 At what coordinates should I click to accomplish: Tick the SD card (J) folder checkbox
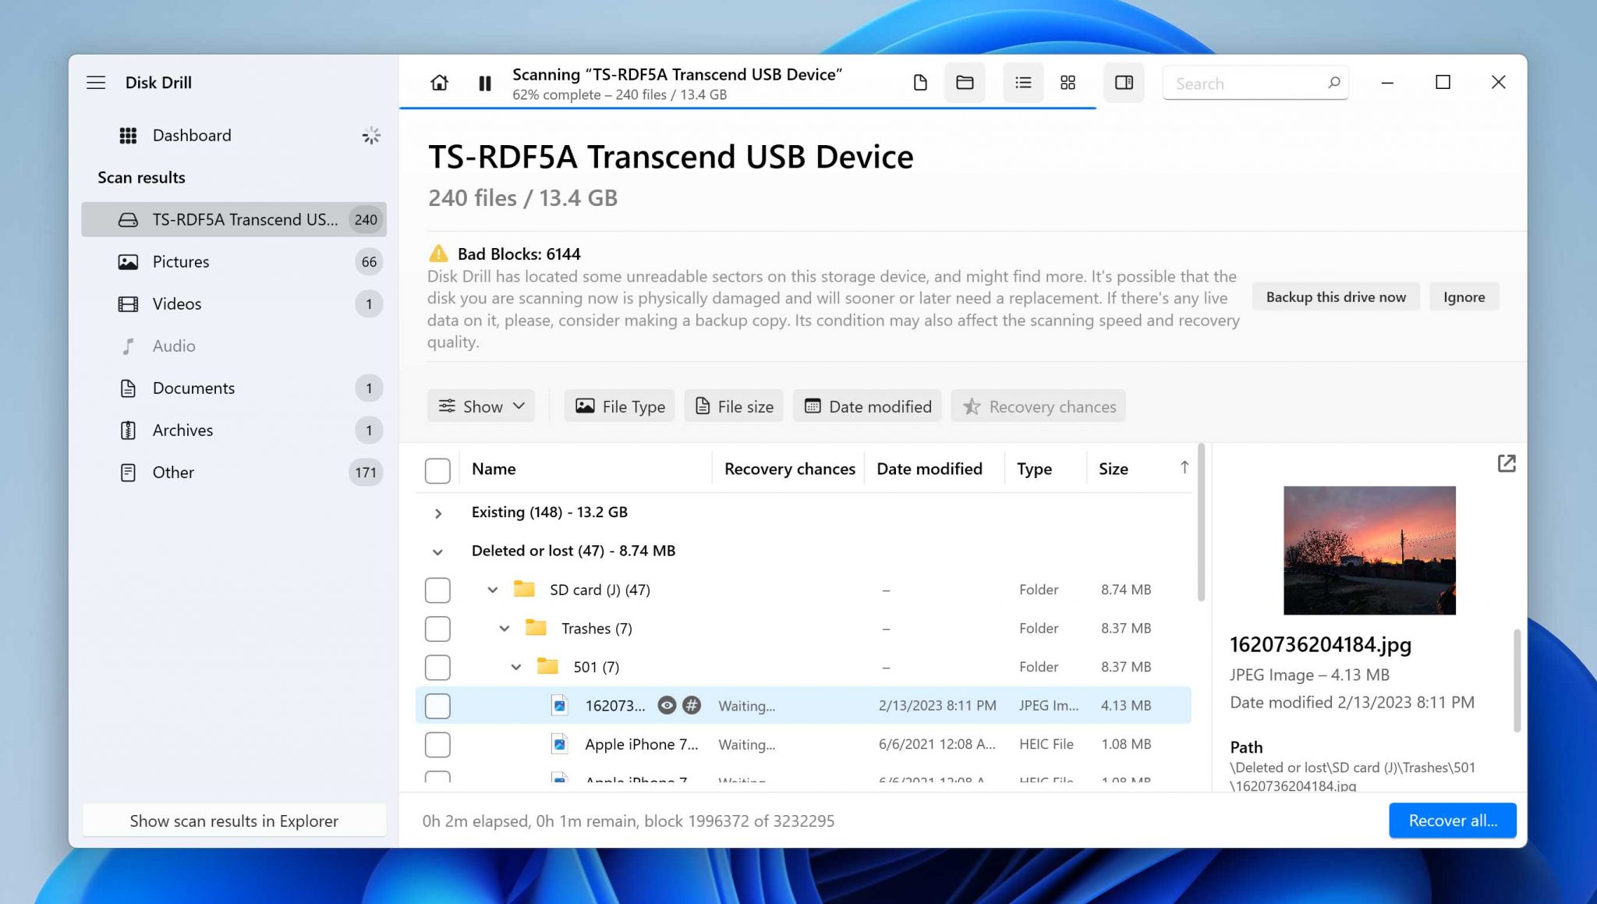(437, 590)
